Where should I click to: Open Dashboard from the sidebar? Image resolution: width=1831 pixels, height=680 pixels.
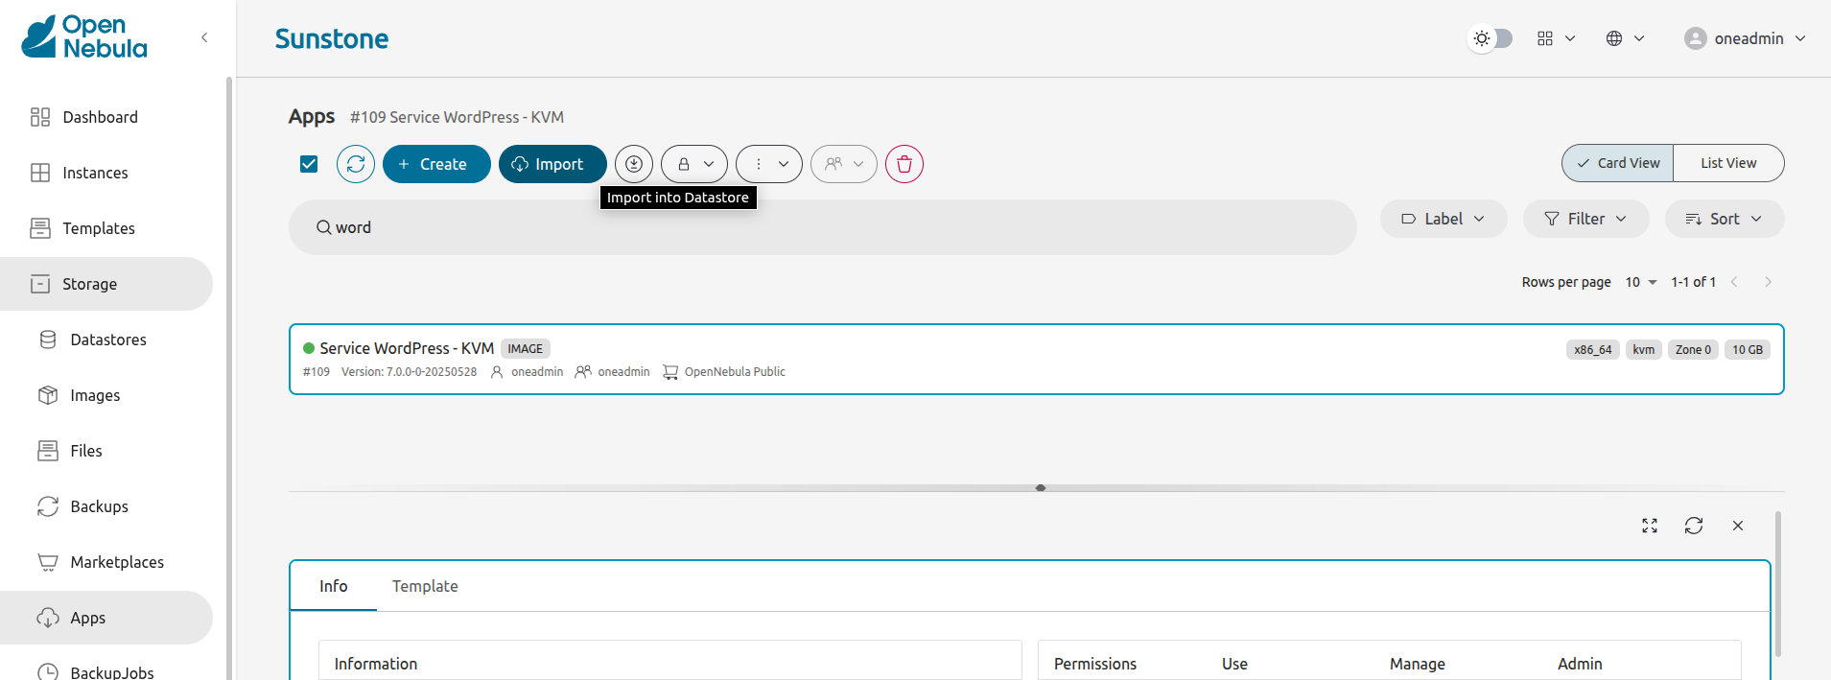100,117
